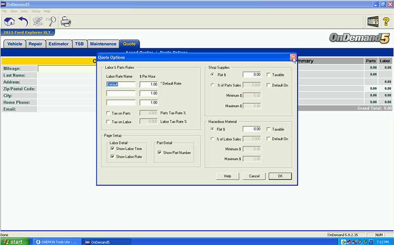Select % of Parts Sales option

(212, 85)
